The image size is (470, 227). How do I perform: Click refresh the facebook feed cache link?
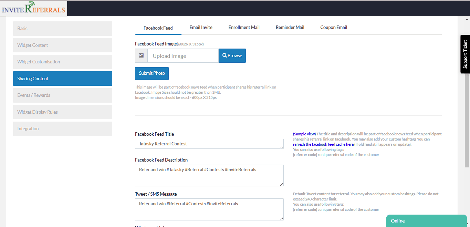[323, 144]
